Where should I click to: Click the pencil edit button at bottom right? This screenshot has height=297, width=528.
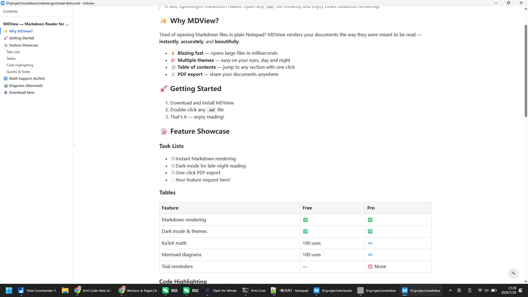coord(513,273)
